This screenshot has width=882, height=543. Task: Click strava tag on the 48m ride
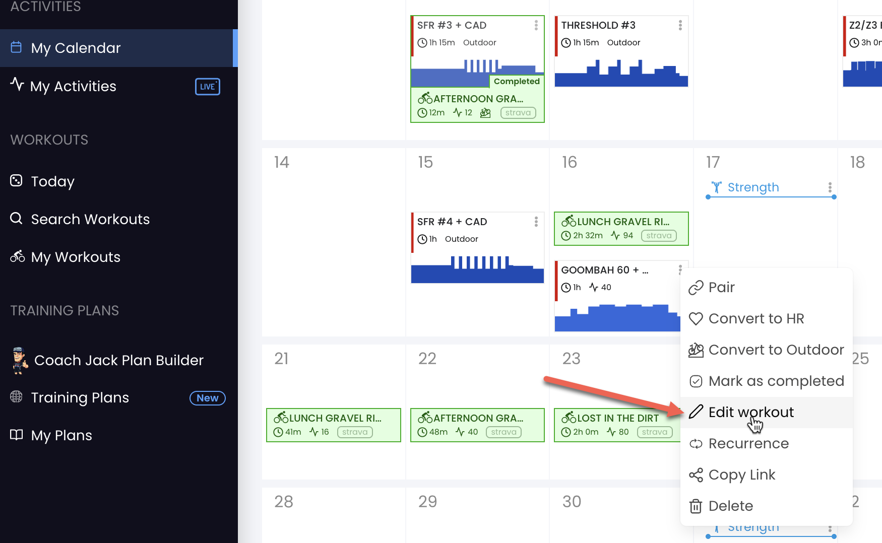tap(503, 432)
